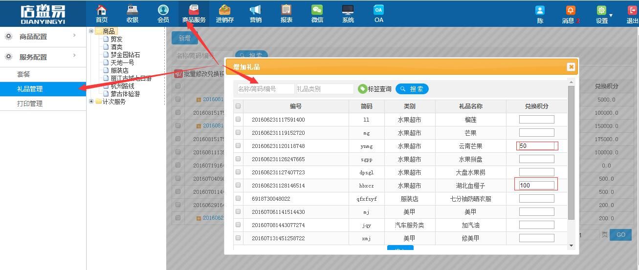Click the 兑换积分 field showing 100
639x270 pixels.
(x=536, y=185)
